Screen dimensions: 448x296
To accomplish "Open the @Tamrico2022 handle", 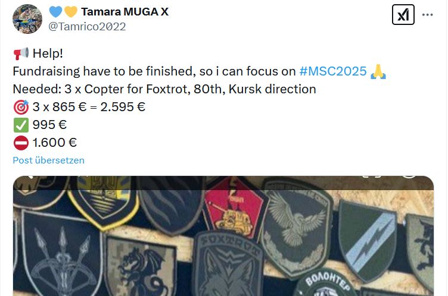I will [x=87, y=27].
